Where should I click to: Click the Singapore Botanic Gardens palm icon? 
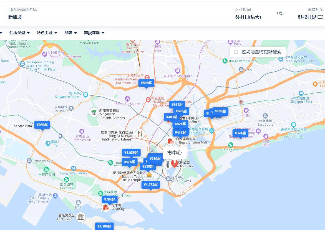point(94,112)
